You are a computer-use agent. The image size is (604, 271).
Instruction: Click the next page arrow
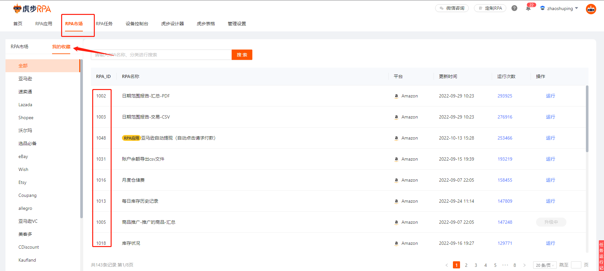[524, 265]
